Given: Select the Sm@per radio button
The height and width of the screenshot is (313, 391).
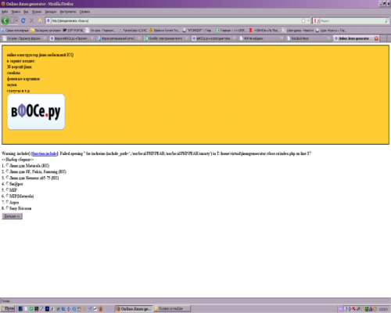Looking at the screenshot, I should point(7,183).
